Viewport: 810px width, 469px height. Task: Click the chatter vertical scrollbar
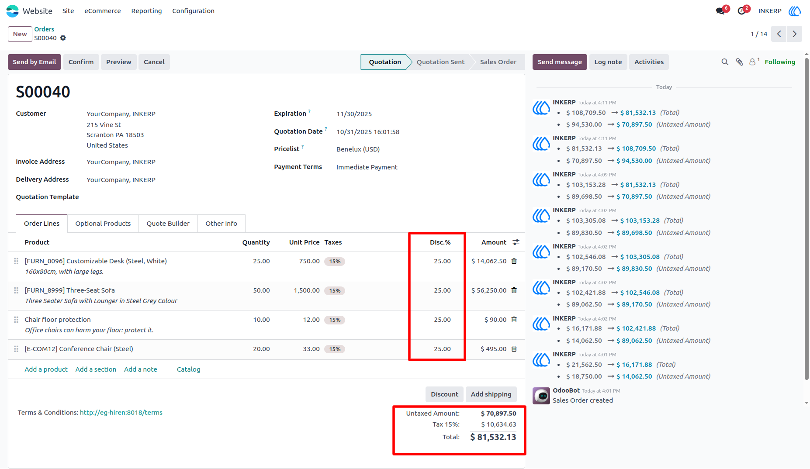click(807, 218)
